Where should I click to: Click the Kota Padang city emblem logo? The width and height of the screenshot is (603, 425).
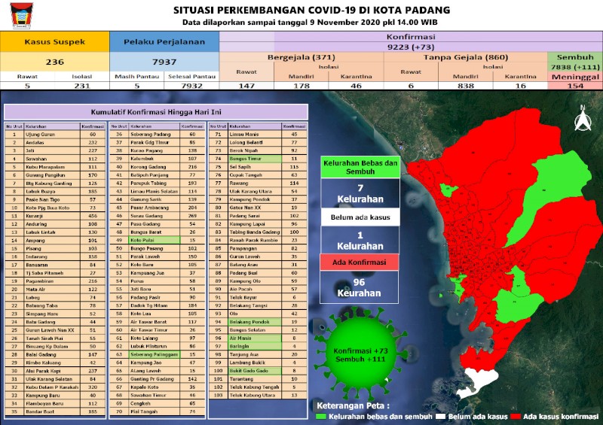coord(21,16)
